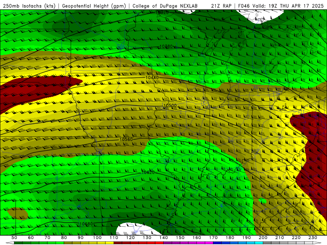This screenshot has width=327, height=245.
Task: Click the 130 value on the color scale
Action: [x=147, y=238]
